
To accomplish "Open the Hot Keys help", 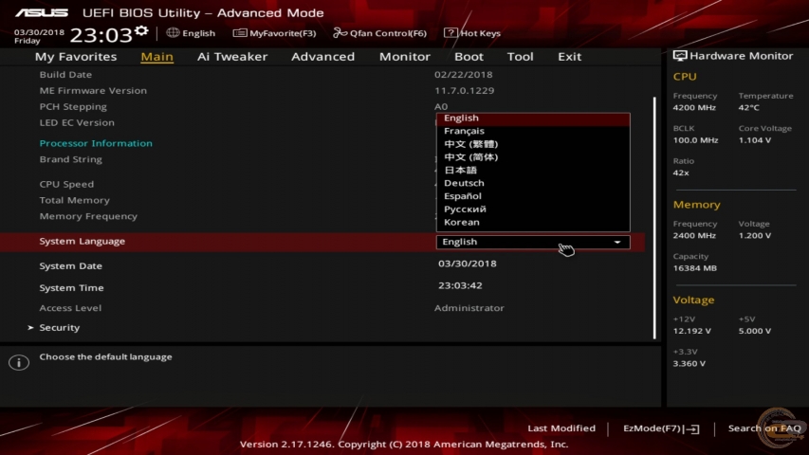I will (472, 33).
